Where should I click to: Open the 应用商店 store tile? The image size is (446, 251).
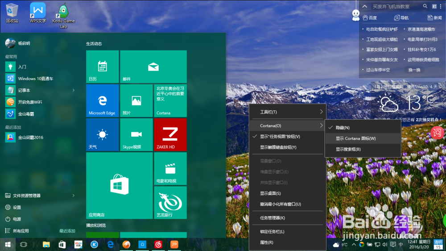coord(120,185)
